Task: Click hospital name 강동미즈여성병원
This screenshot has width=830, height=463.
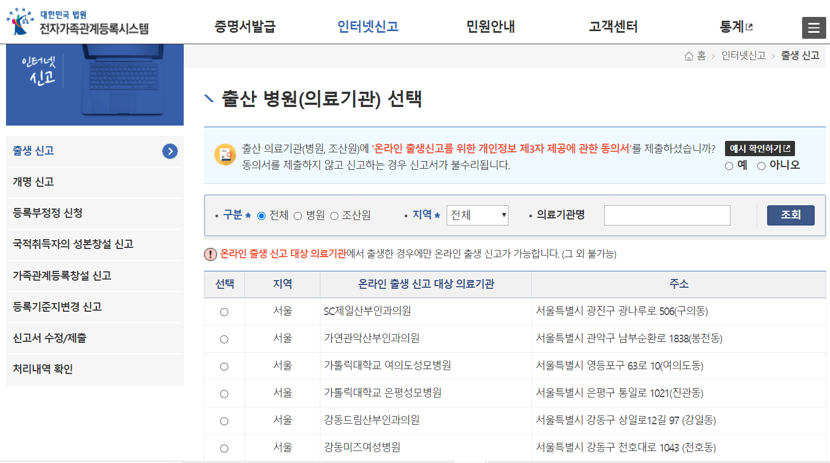Action: pyautogui.click(x=362, y=448)
